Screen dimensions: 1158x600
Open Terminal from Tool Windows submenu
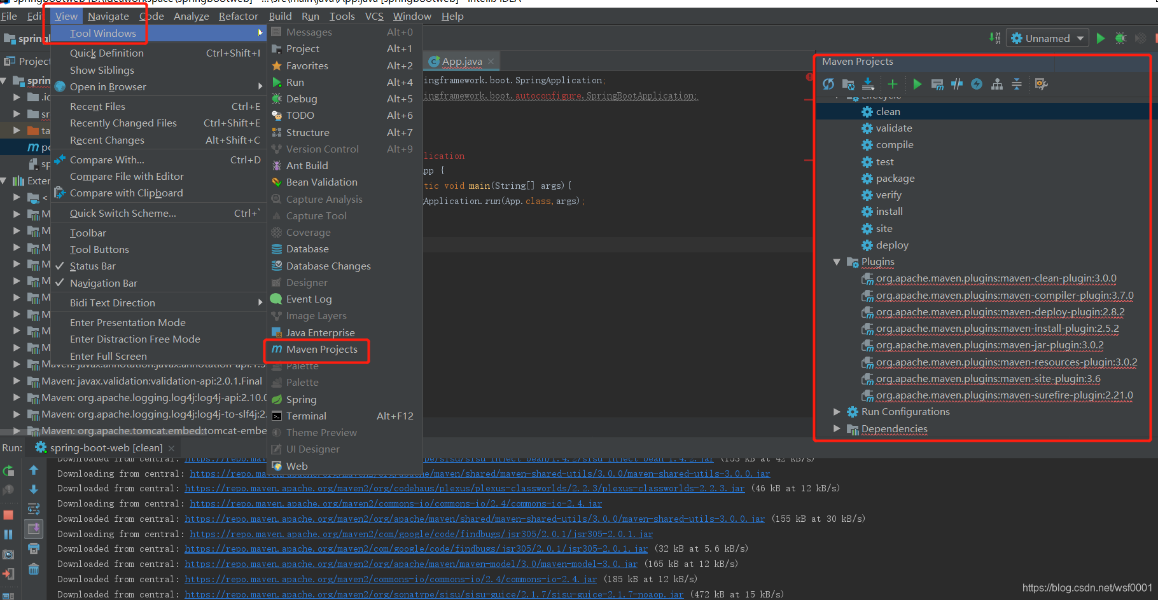click(x=344, y=416)
